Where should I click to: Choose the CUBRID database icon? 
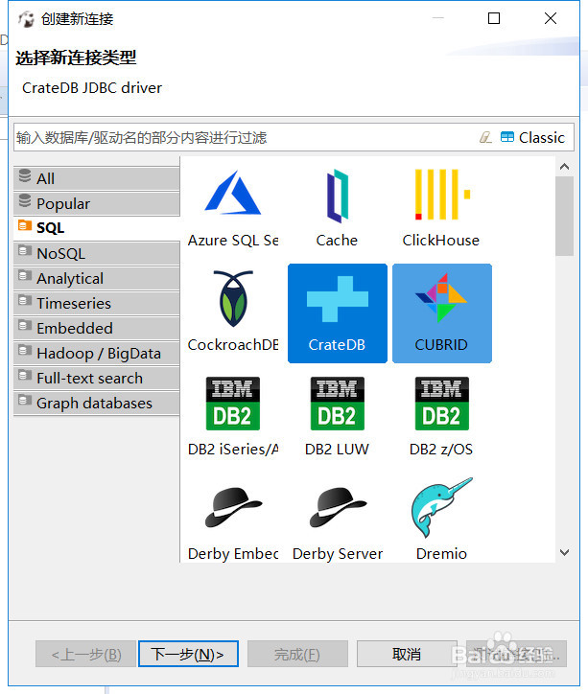coord(442,312)
